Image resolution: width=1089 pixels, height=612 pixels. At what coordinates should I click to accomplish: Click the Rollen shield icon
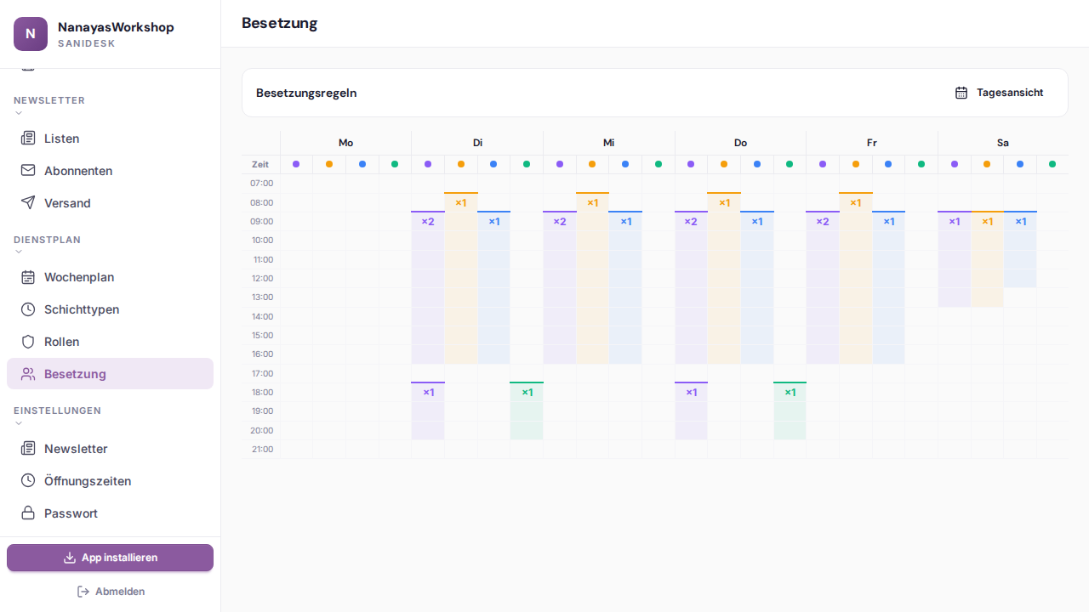(28, 342)
